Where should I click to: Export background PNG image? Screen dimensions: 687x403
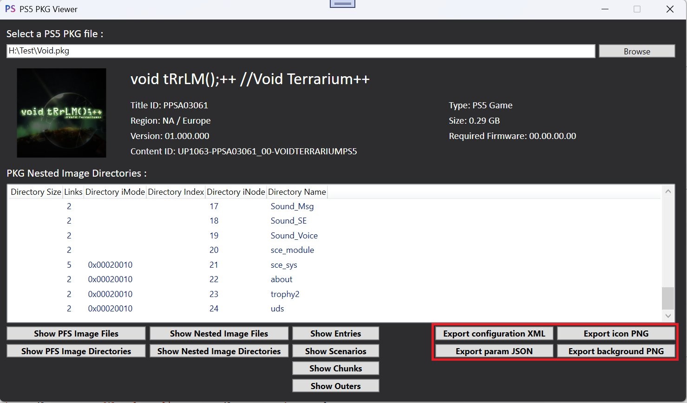click(616, 351)
